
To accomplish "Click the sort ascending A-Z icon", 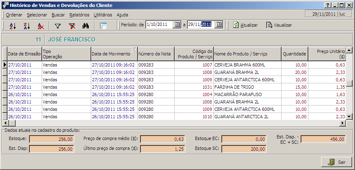I will click(12, 25).
